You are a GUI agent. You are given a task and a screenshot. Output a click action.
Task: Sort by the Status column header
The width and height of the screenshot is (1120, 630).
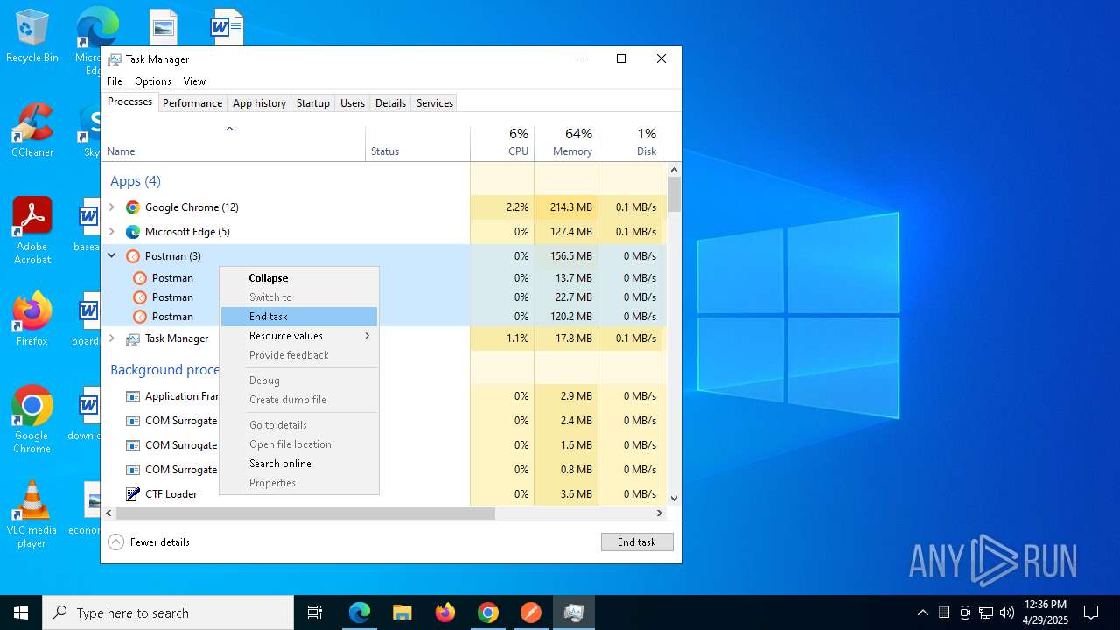[x=417, y=143]
